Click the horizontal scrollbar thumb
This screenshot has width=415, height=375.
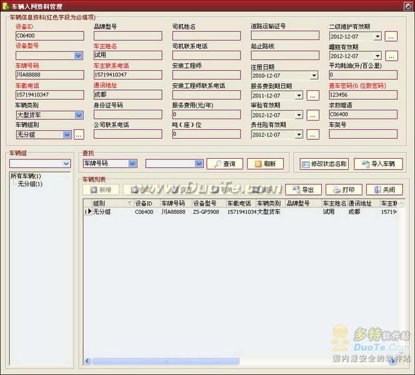(166, 361)
